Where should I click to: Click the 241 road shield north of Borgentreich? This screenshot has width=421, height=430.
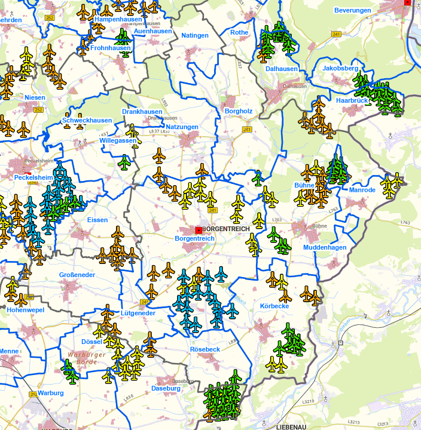click(x=212, y=210)
